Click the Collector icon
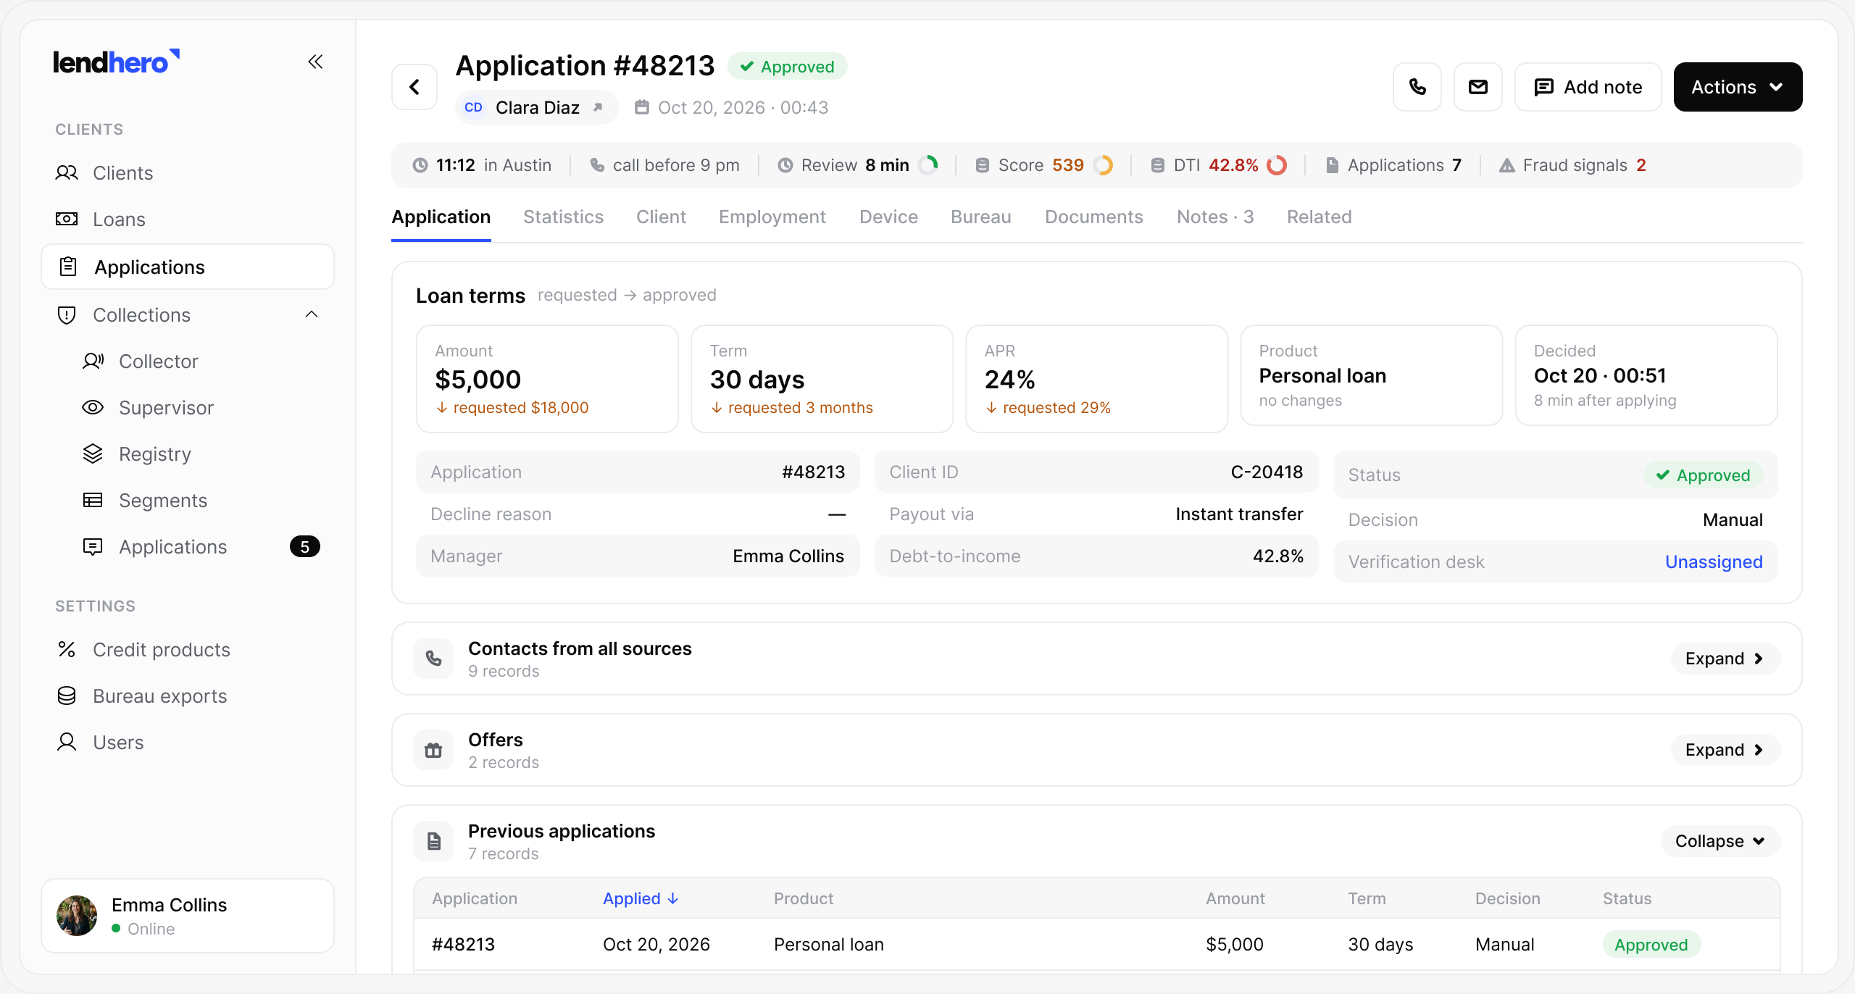 [x=93, y=361]
